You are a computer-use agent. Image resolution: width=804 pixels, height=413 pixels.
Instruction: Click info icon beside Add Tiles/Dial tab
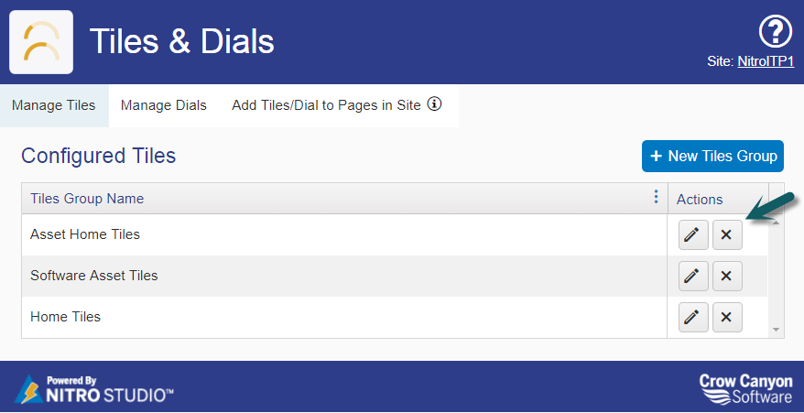click(435, 104)
